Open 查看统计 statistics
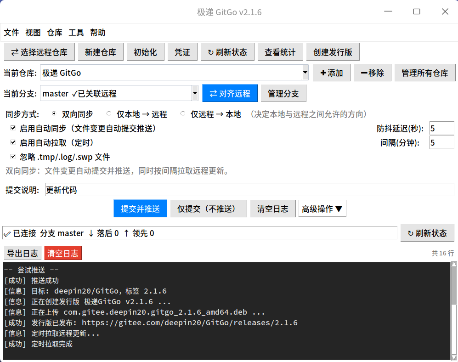Screen dimensions: 458x362 pos(280,52)
